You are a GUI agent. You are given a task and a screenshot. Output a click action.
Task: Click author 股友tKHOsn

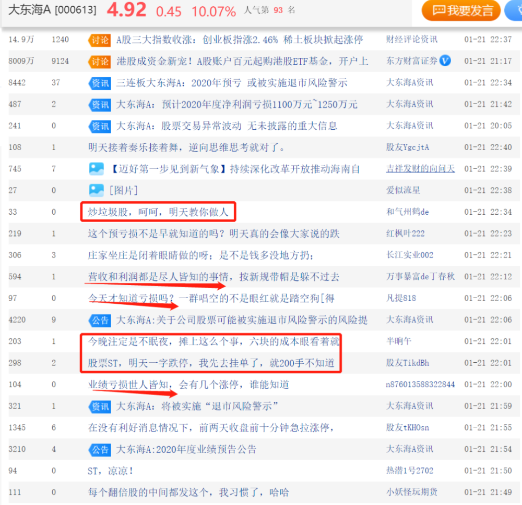[x=408, y=427]
